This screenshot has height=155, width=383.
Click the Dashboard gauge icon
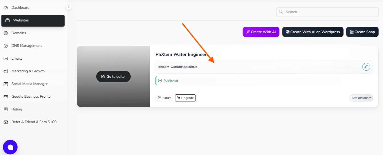[x=6, y=8]
